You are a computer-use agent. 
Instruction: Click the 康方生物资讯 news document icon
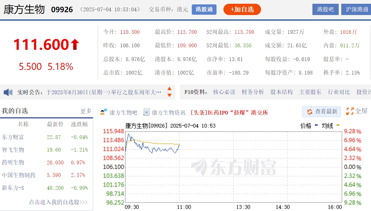pyautogui.click(x=146, y=112)
